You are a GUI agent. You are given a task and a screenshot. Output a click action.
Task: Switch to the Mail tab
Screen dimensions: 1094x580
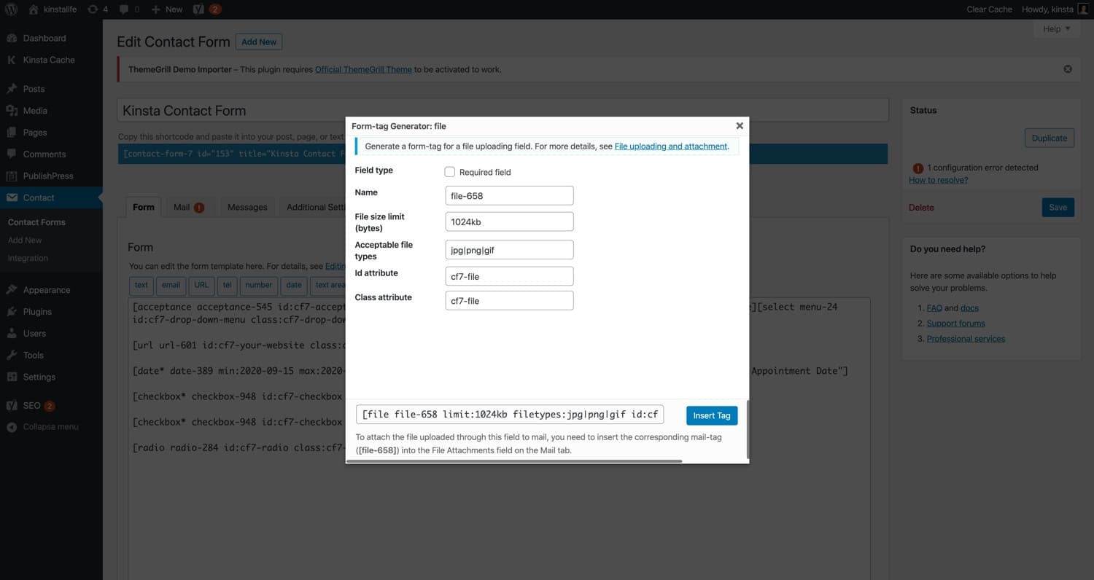(183, 207)
